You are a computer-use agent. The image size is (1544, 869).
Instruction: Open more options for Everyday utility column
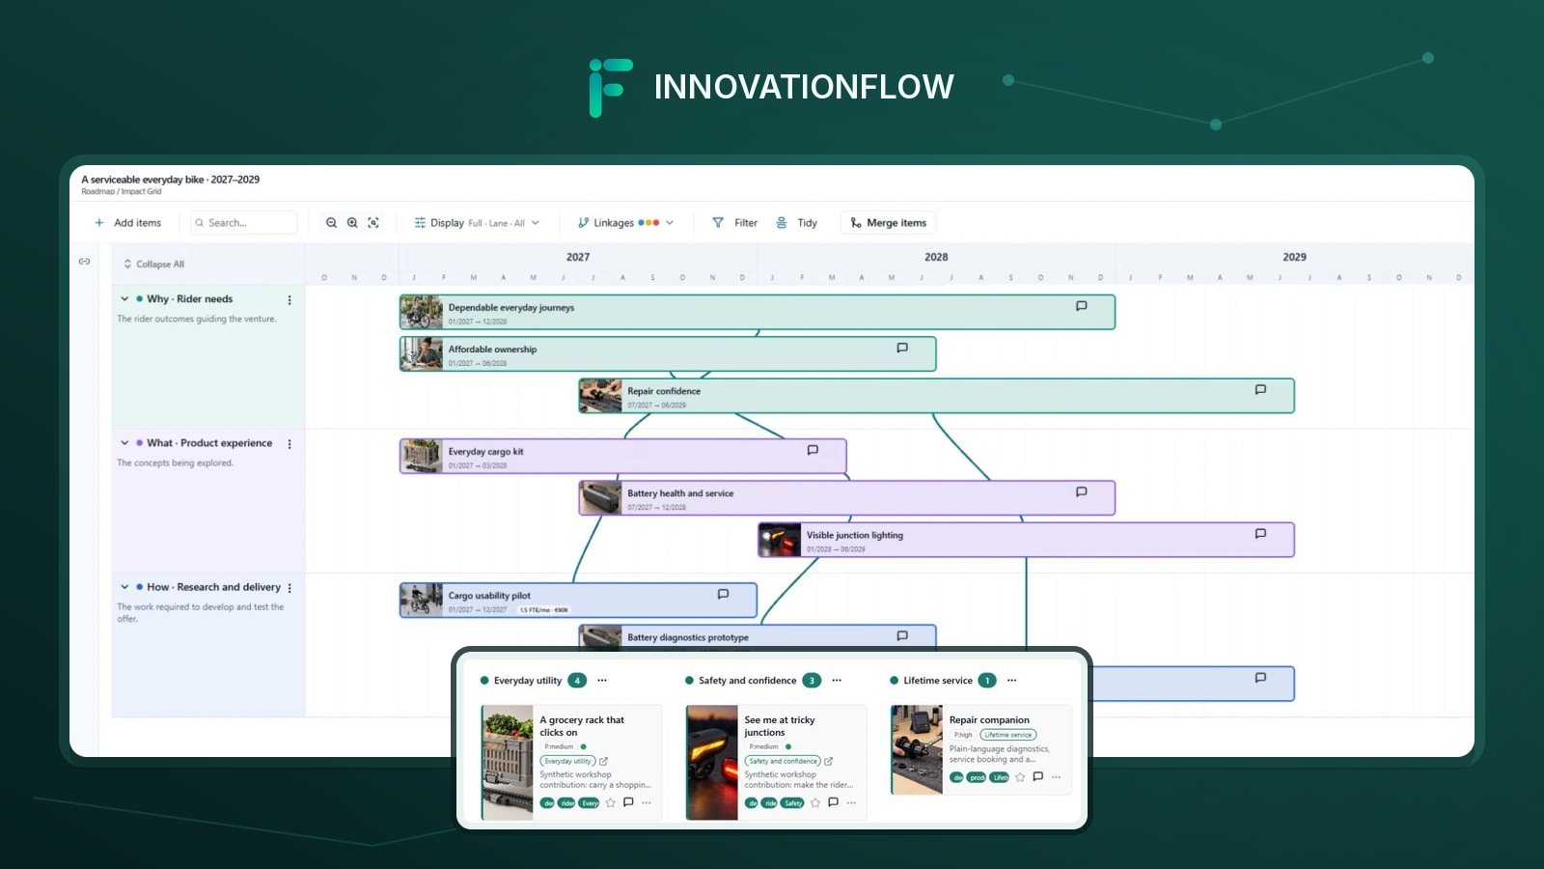click(602, 681)
